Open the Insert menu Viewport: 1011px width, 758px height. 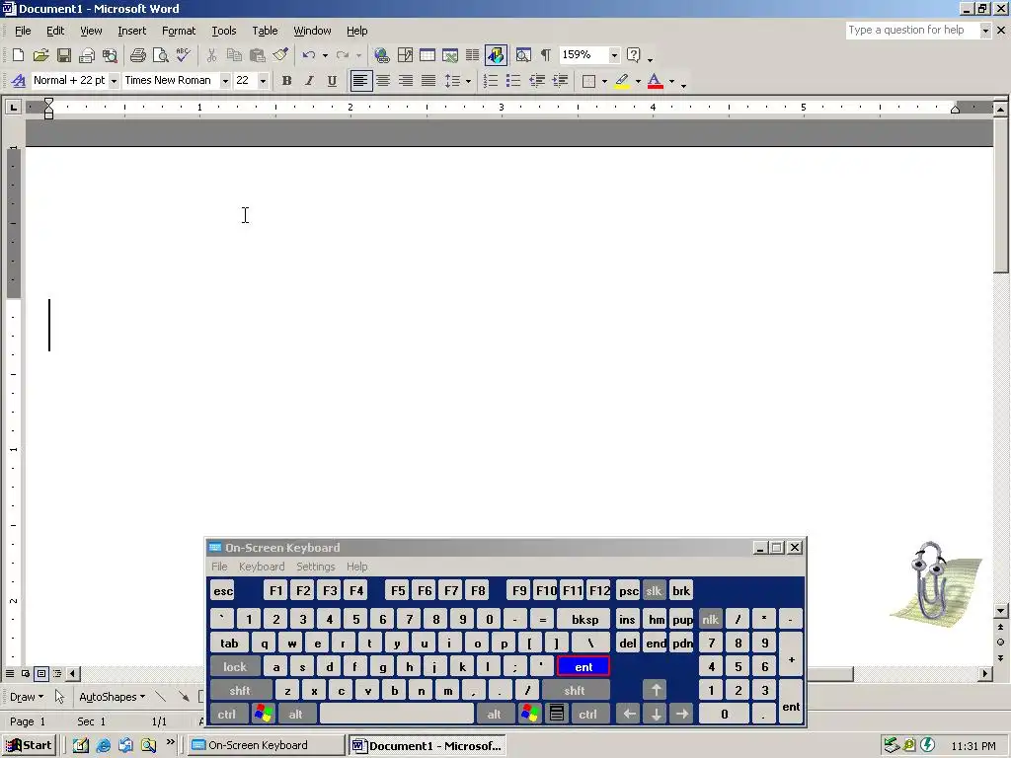coord(131,31)
